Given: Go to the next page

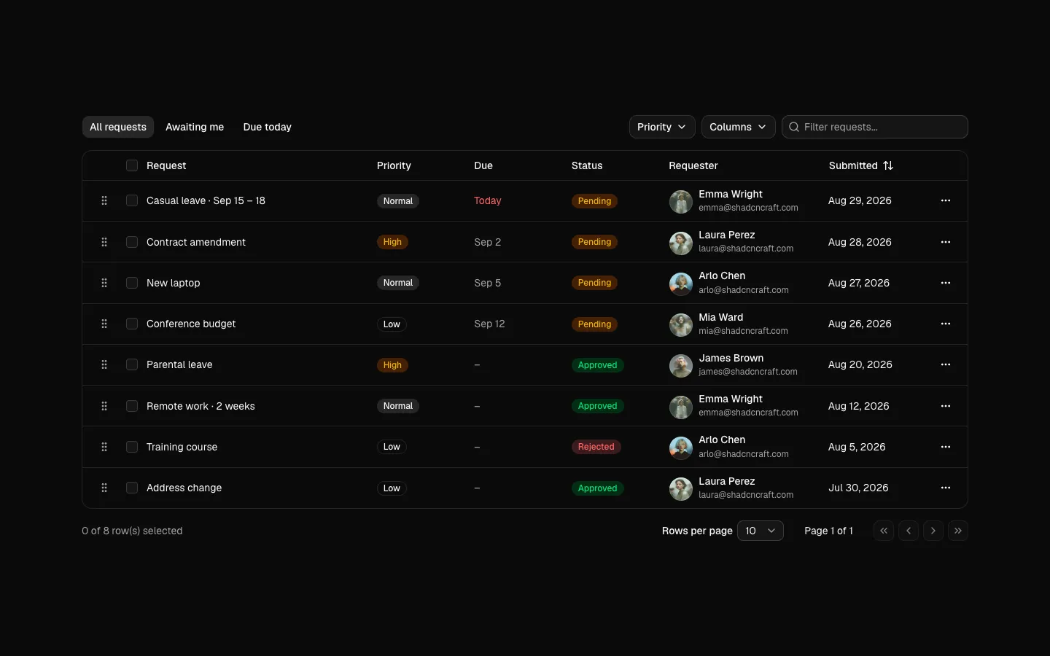Looking at the screenshot, I should [x=933, y=531].
